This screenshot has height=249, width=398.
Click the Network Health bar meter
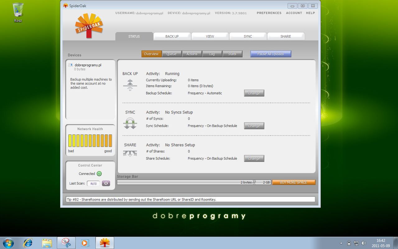(90, 141)
